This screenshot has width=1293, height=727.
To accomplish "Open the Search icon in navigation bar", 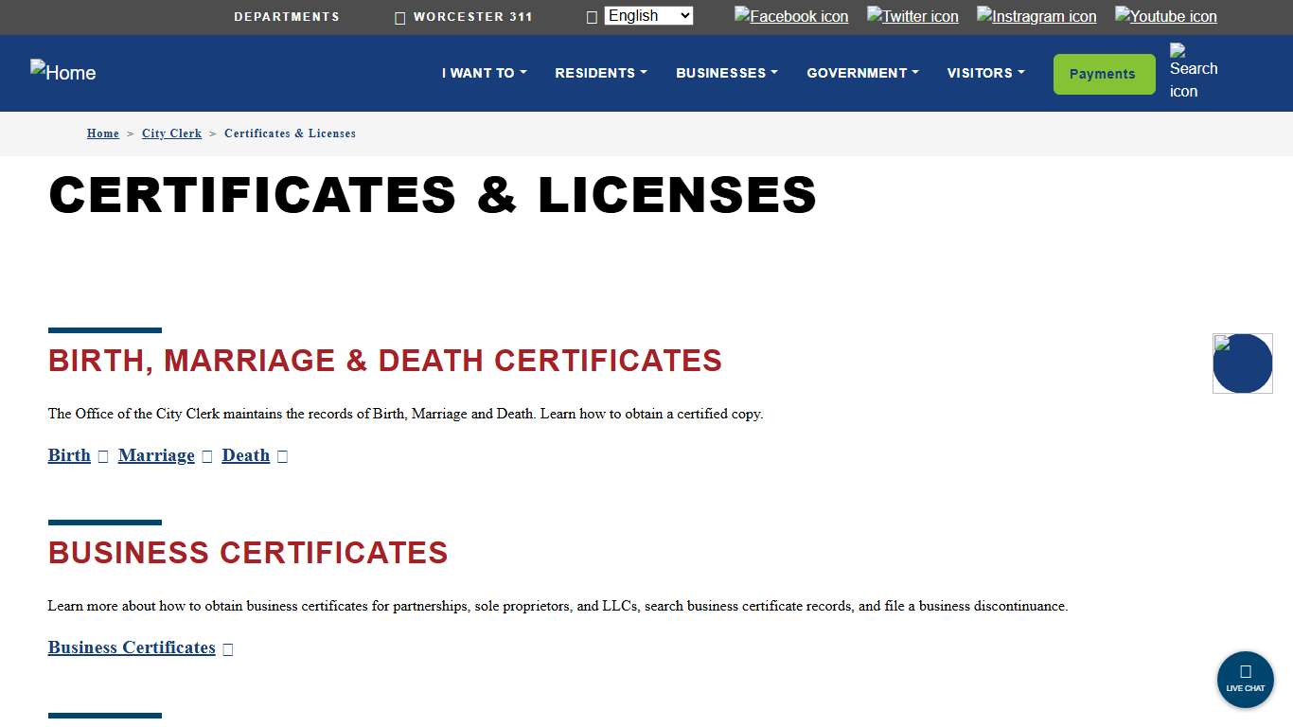I will coord(1192,73).
